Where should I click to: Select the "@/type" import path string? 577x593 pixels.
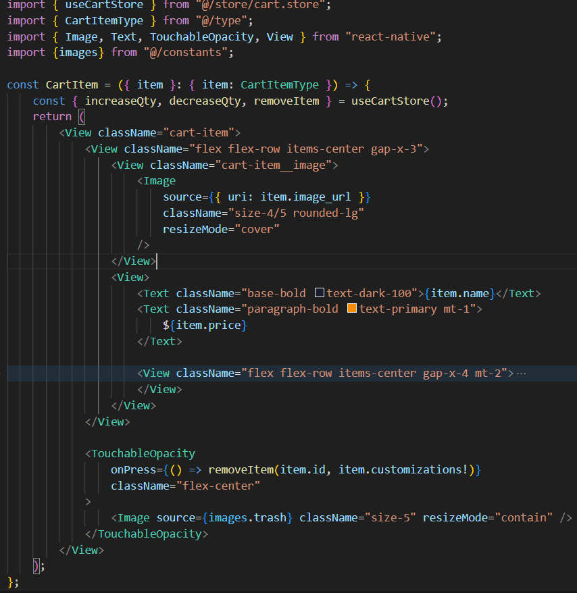(x=222, y=20)
